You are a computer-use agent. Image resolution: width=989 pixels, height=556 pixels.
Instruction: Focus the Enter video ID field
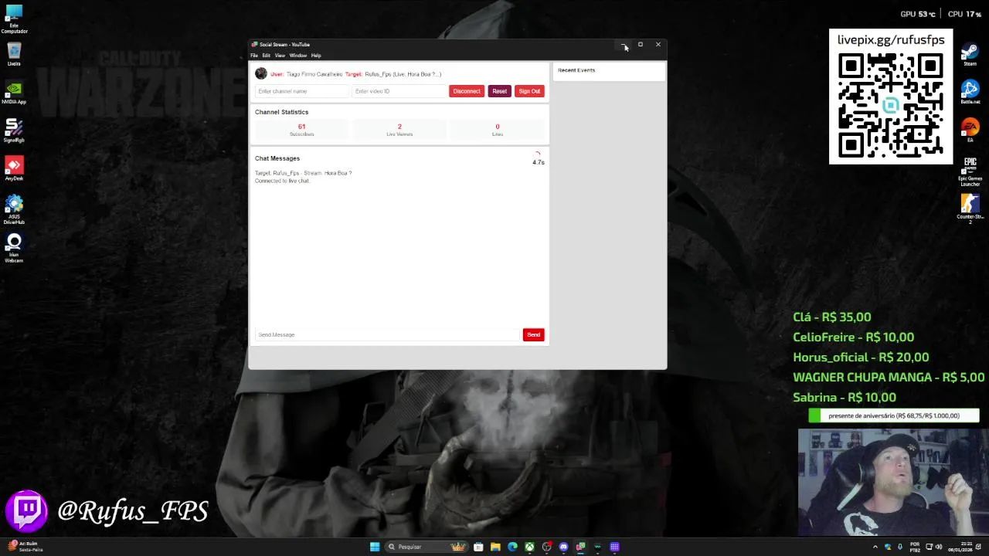(x=399, y=91)
